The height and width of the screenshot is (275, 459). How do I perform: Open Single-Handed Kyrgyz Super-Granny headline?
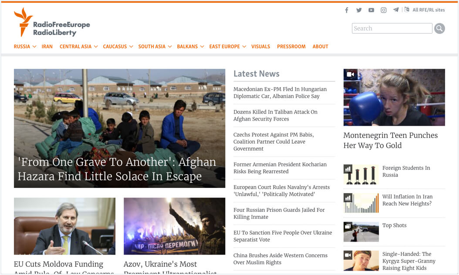[408, 261]
